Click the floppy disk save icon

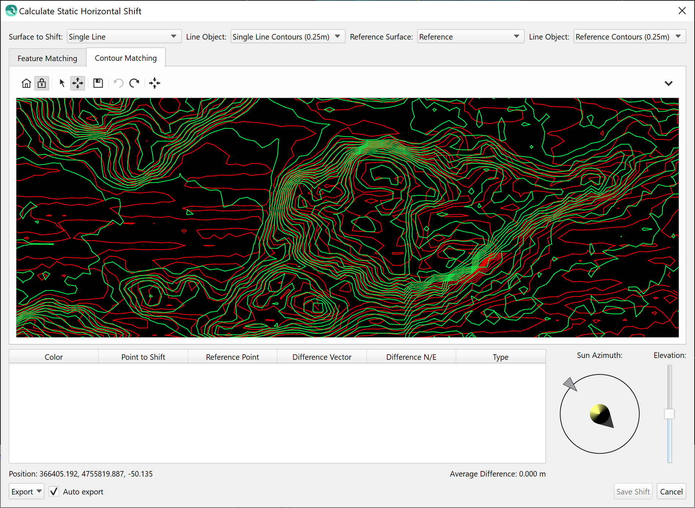click(x=98, y=83)
